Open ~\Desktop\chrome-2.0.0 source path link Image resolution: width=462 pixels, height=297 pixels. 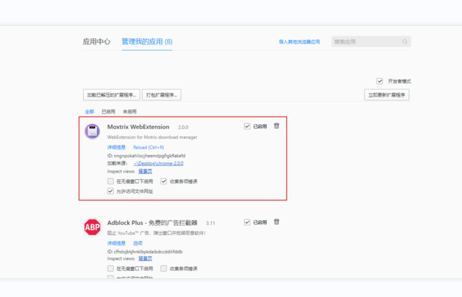(x=158, y=164)
